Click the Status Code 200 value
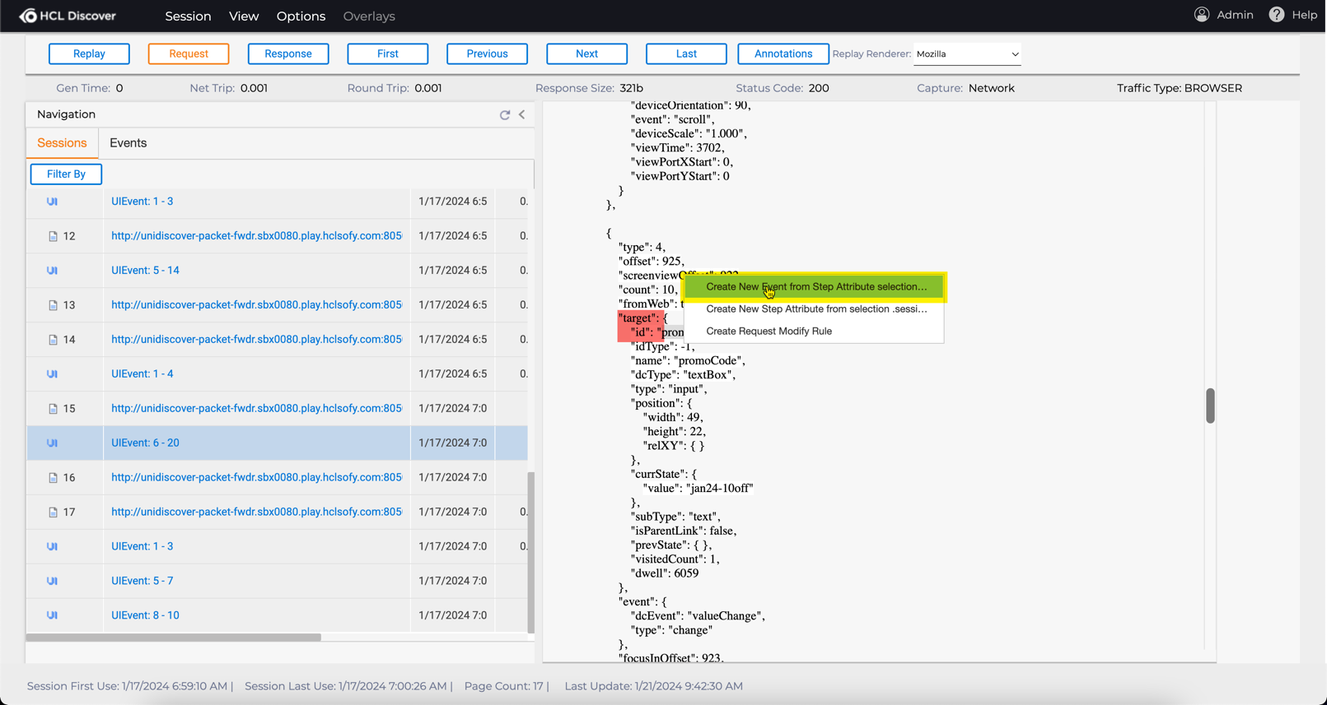The width and height of the screenshot is (1327, 705). coord(819,88)
